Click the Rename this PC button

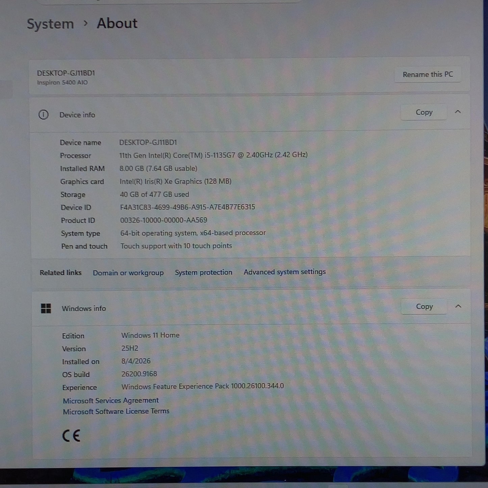tap(428, 74)
